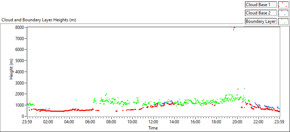Click the 06:00 time axis marker
The width and height of the screenshot is (290, 132).
click(90, 122)
